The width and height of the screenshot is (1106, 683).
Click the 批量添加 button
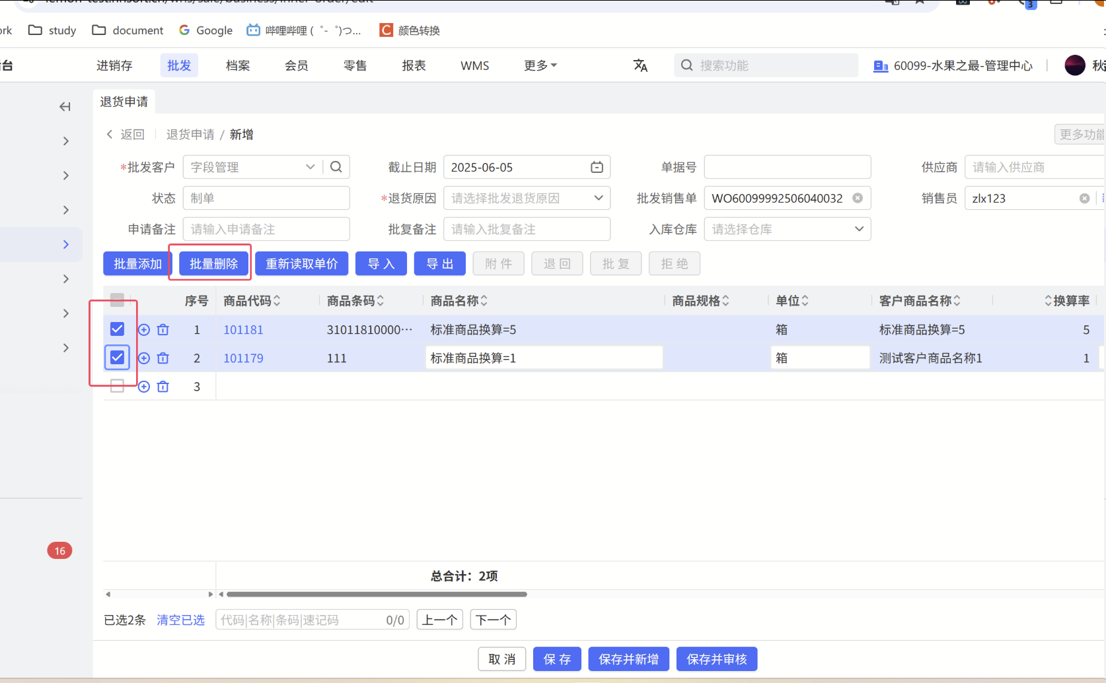[137, 264]
